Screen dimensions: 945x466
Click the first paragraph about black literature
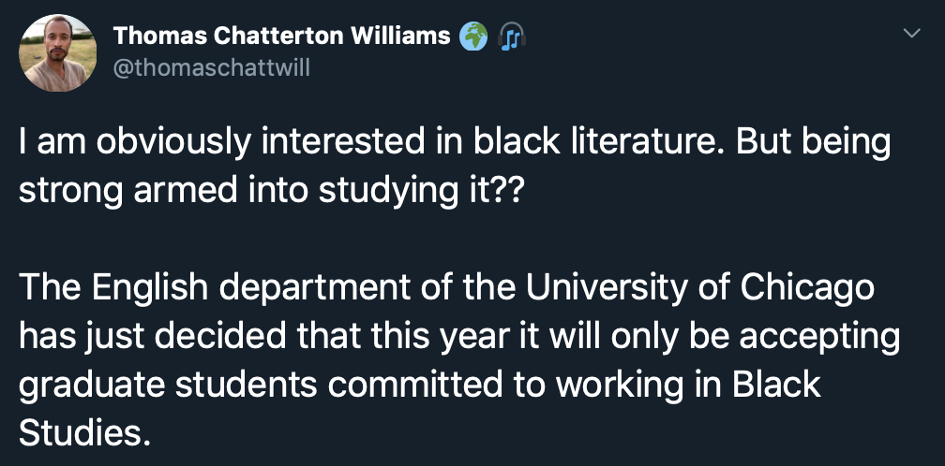click(455, 167)
